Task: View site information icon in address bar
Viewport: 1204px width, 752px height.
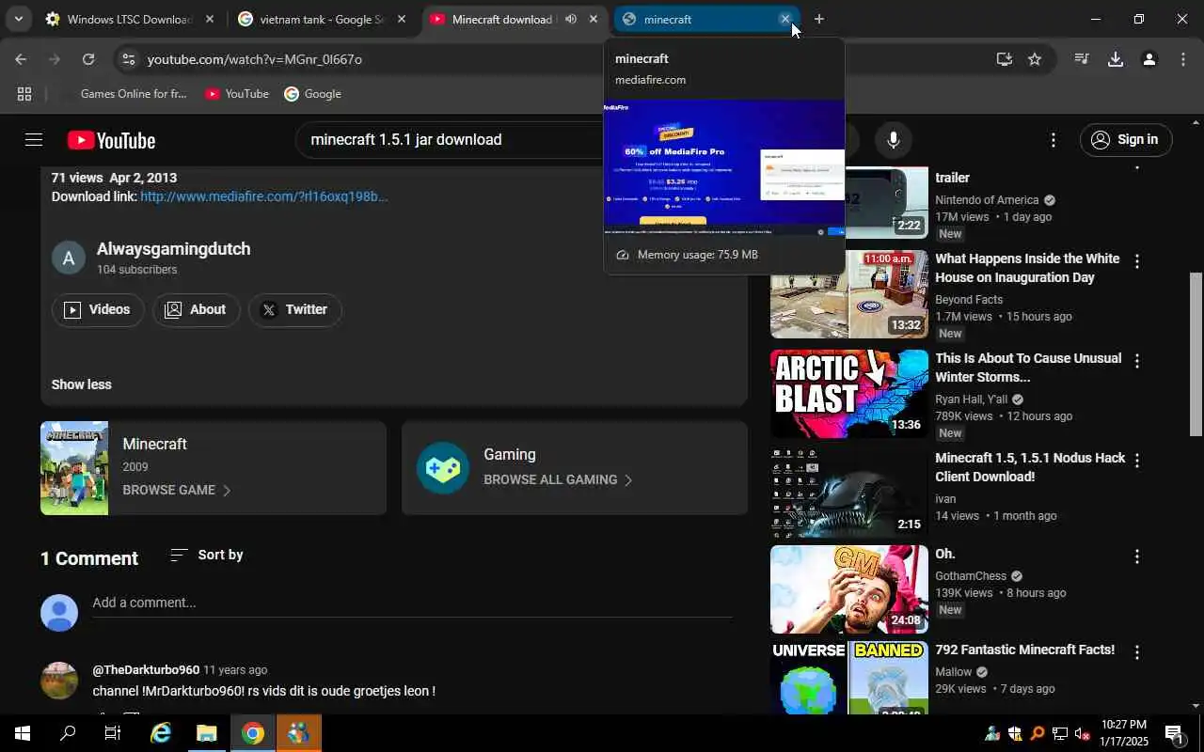Action: coord(128,59)
